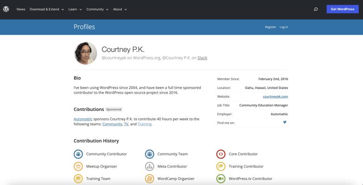Click the Member Since label
The width and height of the screenshot is (363, 185).
tap(228, 79)
